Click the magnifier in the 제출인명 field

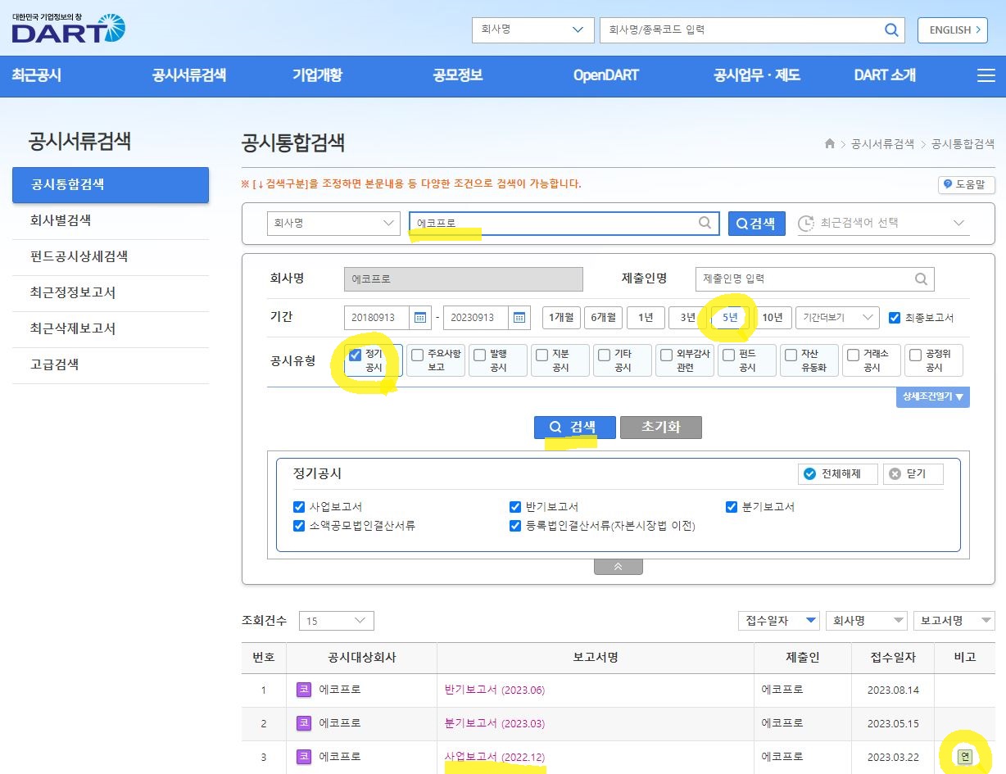point(921,278)
